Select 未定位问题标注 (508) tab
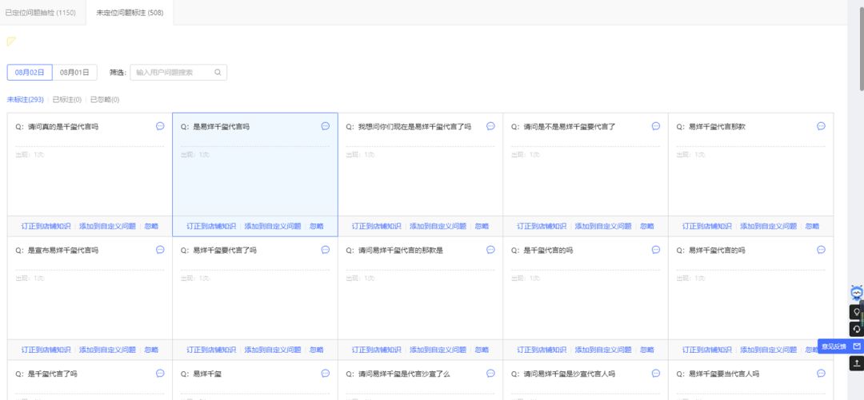The height and width of the screenshot is (400, 864). (130, 12)
